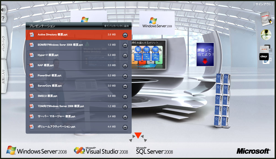The width and height of the screenshot is (276, 159).
Task: Open Active Directory 概要.ppt file name
Action: (53, 35)
